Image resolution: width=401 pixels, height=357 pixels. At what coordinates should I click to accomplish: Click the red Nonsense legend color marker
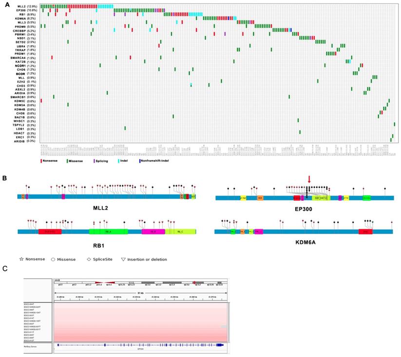coord(42,160)
